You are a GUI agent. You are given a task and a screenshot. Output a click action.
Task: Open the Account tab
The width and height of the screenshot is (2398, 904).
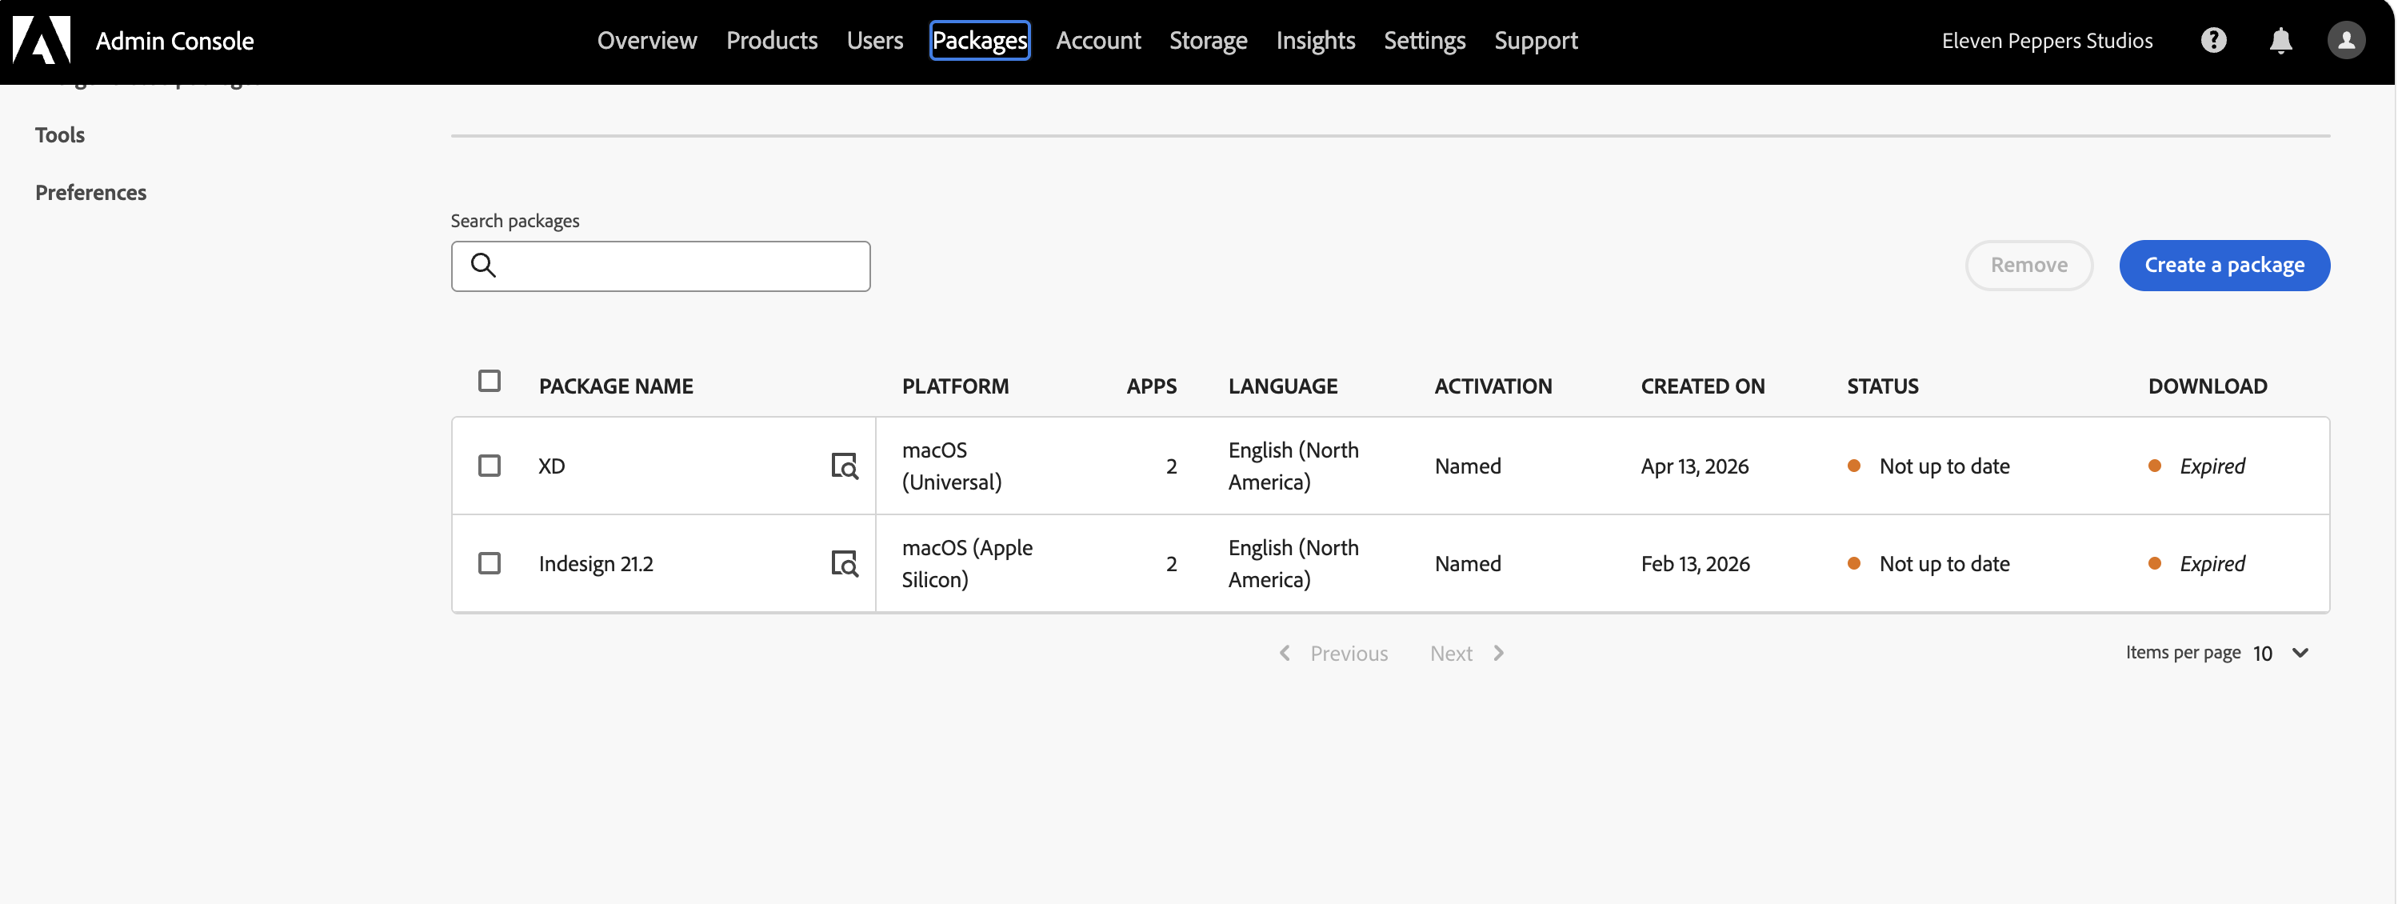tap(1098, 40)
